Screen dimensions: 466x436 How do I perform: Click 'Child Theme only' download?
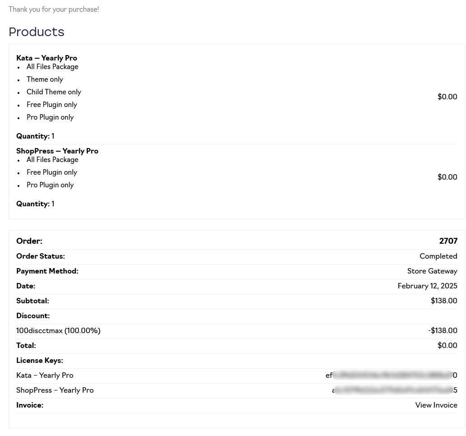click(x=54, y=92)
